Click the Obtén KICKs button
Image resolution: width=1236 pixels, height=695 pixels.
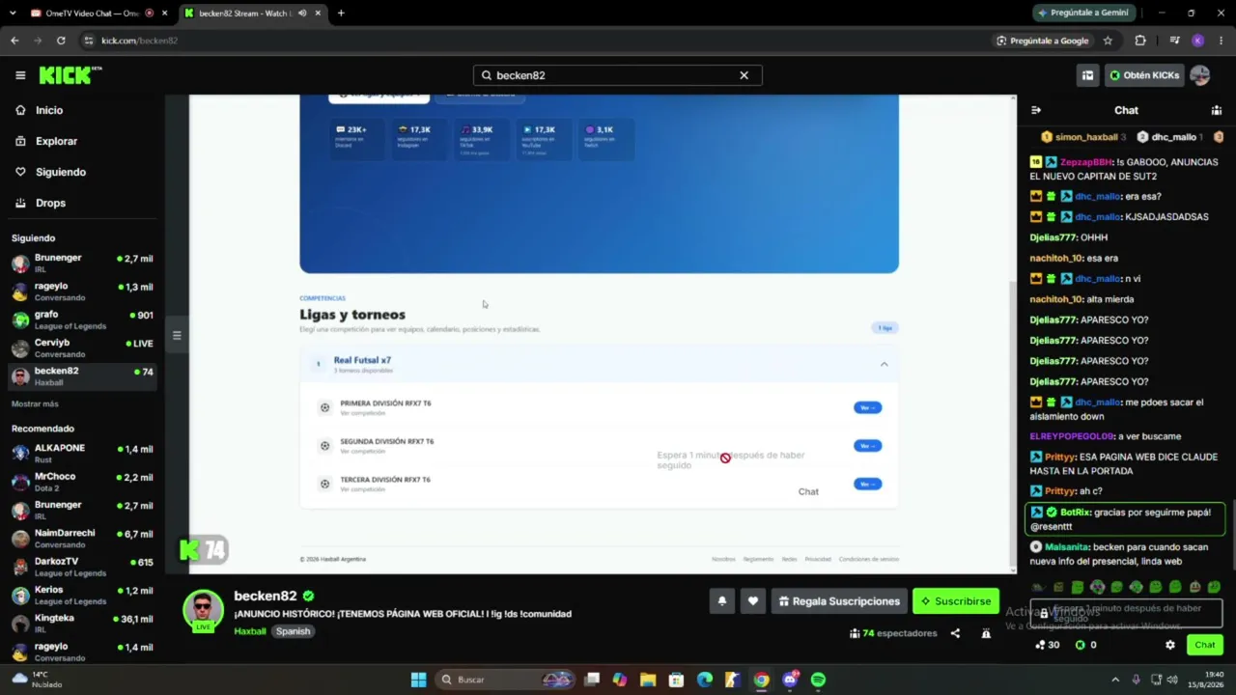pos(1143,75)
